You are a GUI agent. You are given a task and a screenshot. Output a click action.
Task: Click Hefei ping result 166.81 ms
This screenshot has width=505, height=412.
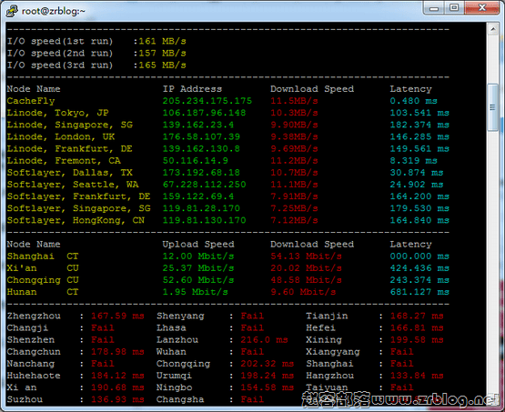(x=417, y=327)
